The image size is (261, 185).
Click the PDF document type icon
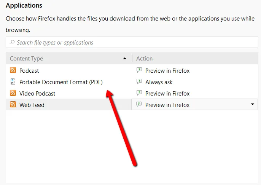pos(13,82)
